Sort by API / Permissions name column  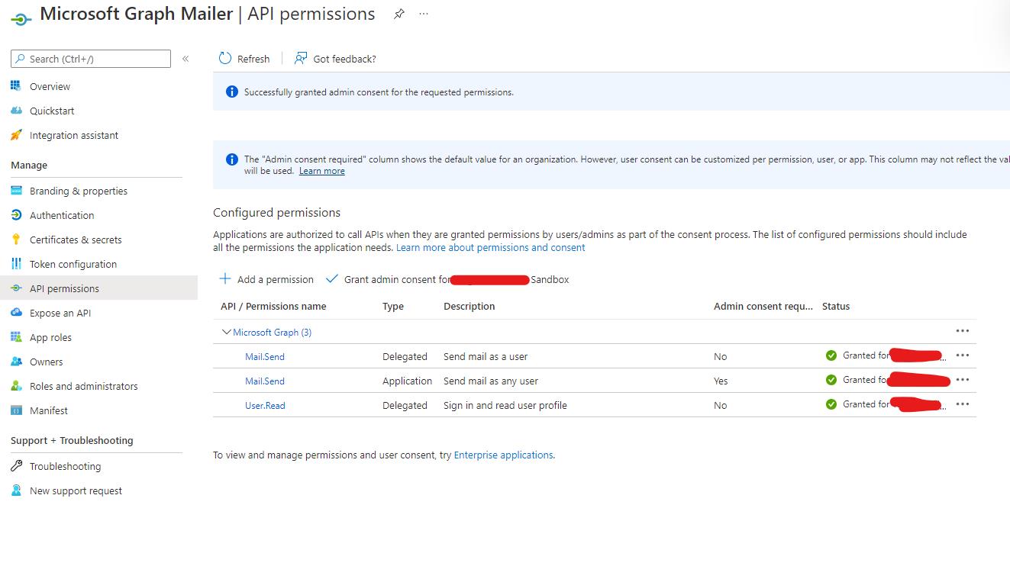click(x=273, y=306)
